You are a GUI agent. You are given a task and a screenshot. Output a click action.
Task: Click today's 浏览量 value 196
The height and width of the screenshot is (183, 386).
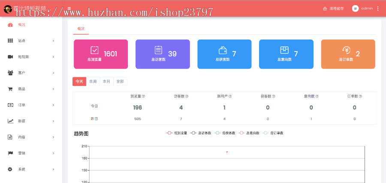pos(138,107)
